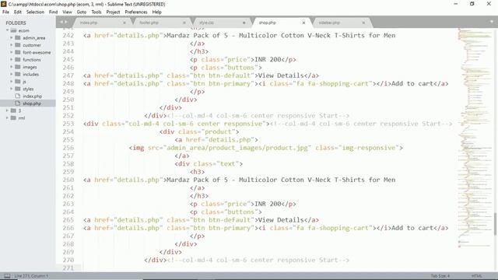Close the index.php tab
Viewport: 498px width, 280px height.
[124, 23]
